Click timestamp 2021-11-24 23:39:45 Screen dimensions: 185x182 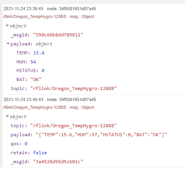pyautogui.click(x=23, y=9)
